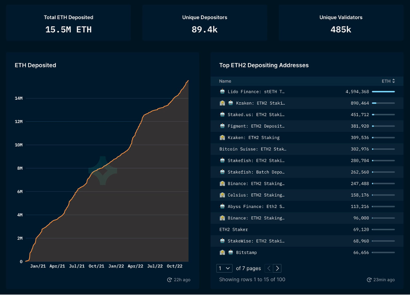Go to the next page of addresses
The height and width of the screenshot is (295, 410).
tap(277, 268)
